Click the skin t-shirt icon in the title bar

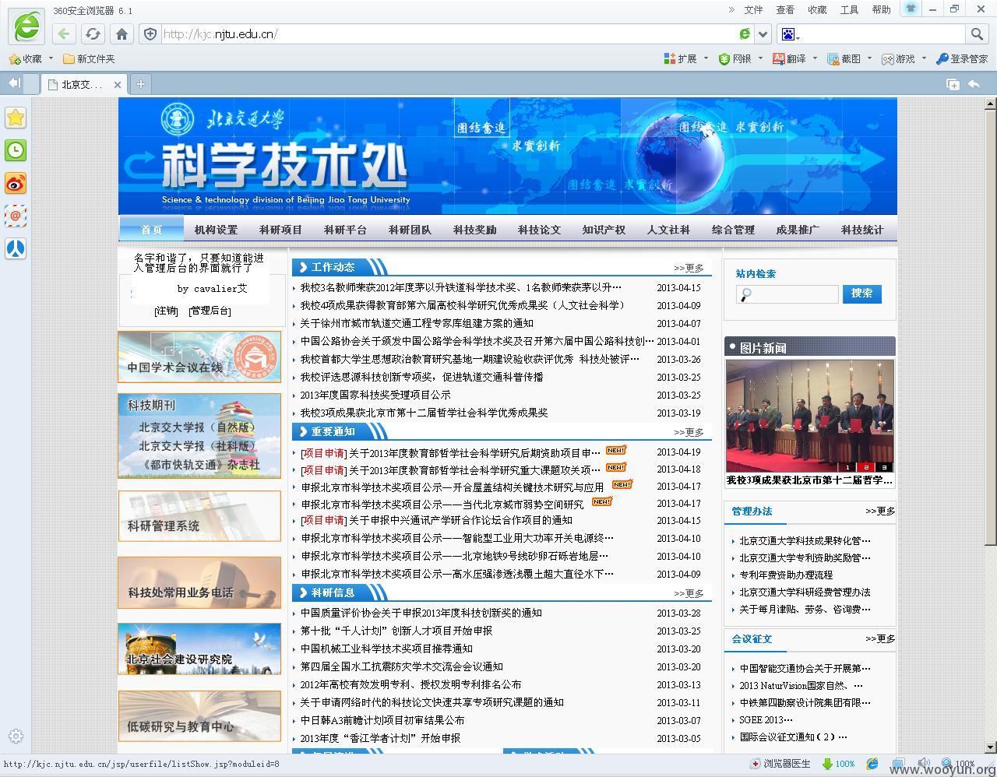coord(911,9)
